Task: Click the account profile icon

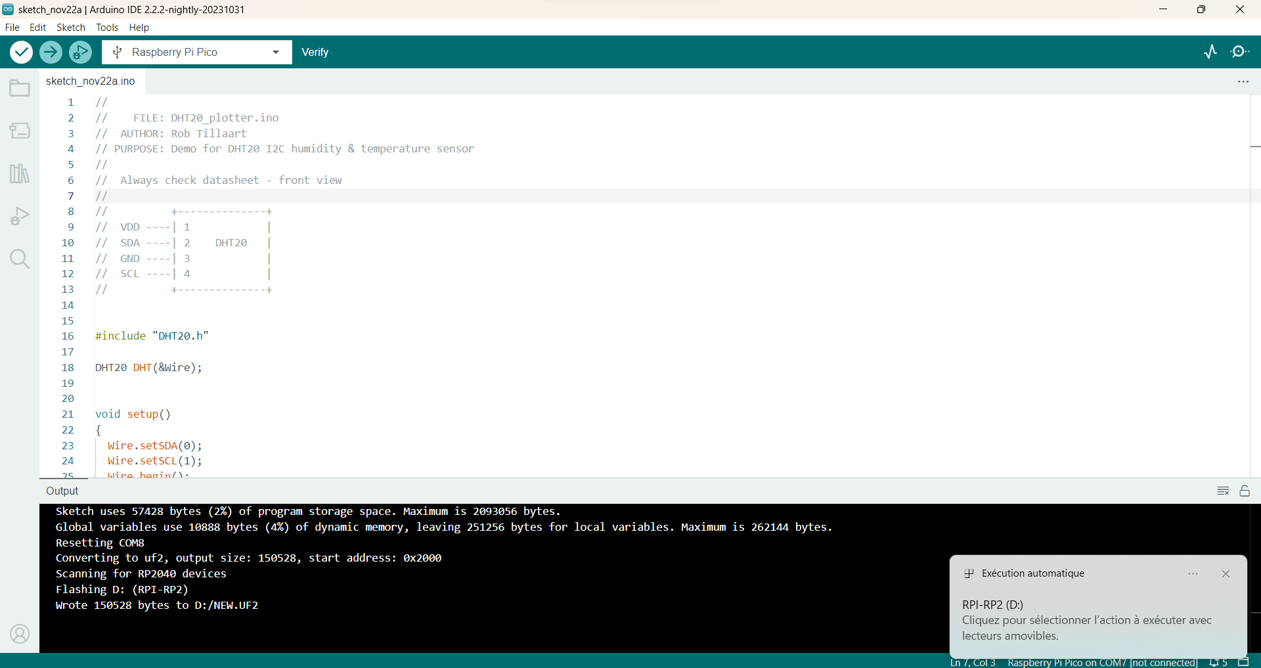Action: tap(20, 634)
